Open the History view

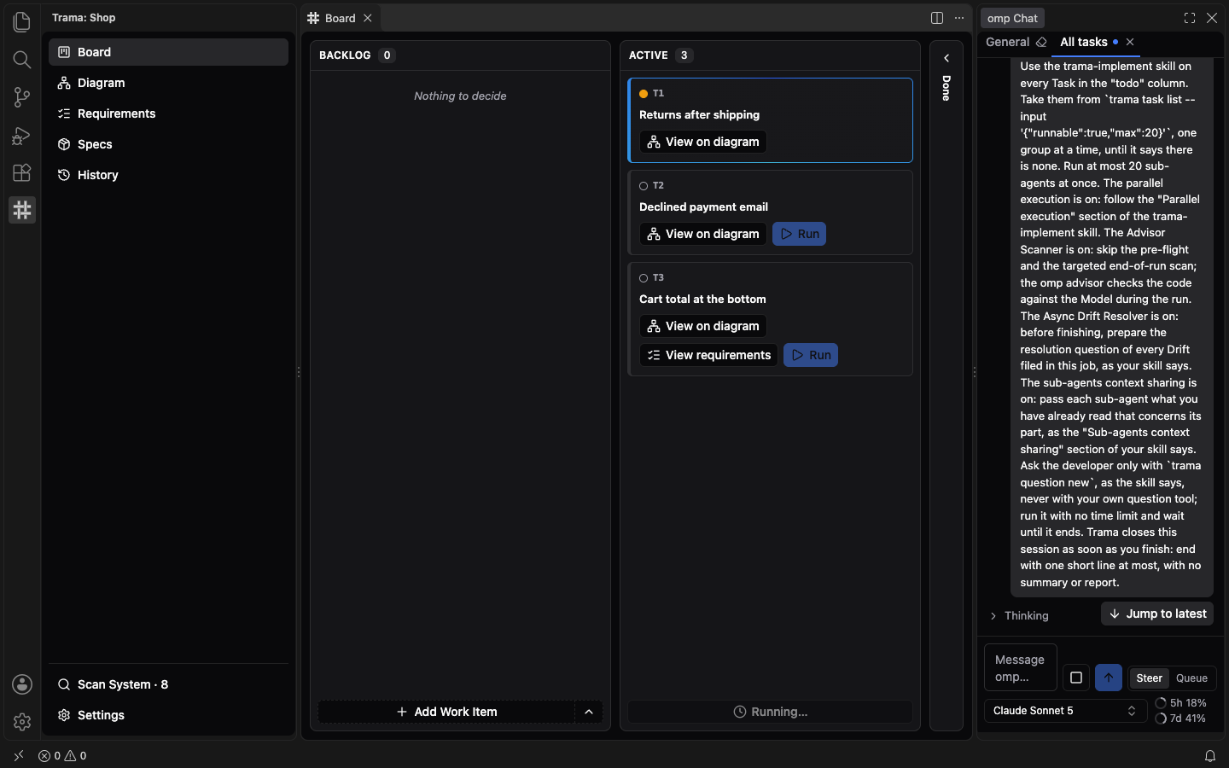tap(168, 175)
